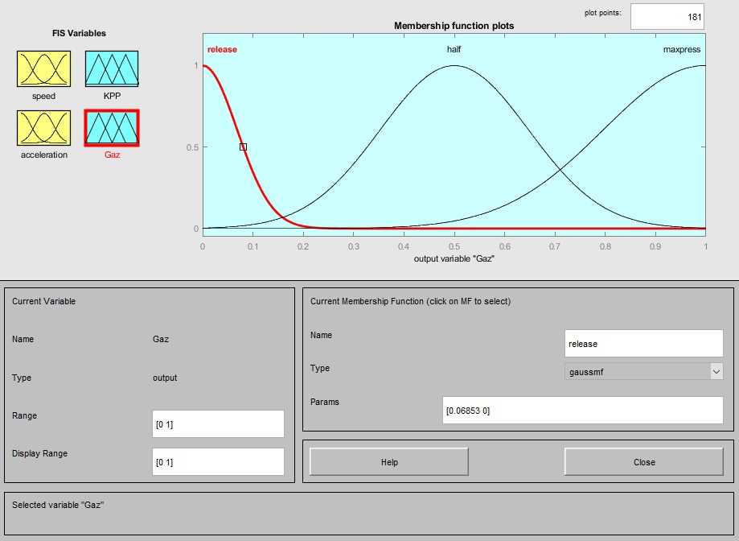Edit the Range field
This screenshot has width=739, height=541.
point(218,423)
